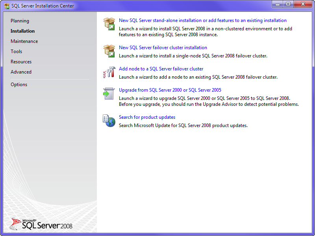Viewport: 315px width, 236px height.
Task: Click the SQL Server icon in the title bar
Action: point(6,6)
